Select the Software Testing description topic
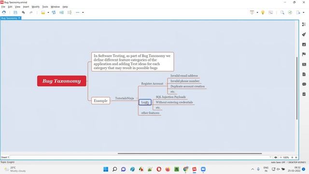 coord(133,62)
